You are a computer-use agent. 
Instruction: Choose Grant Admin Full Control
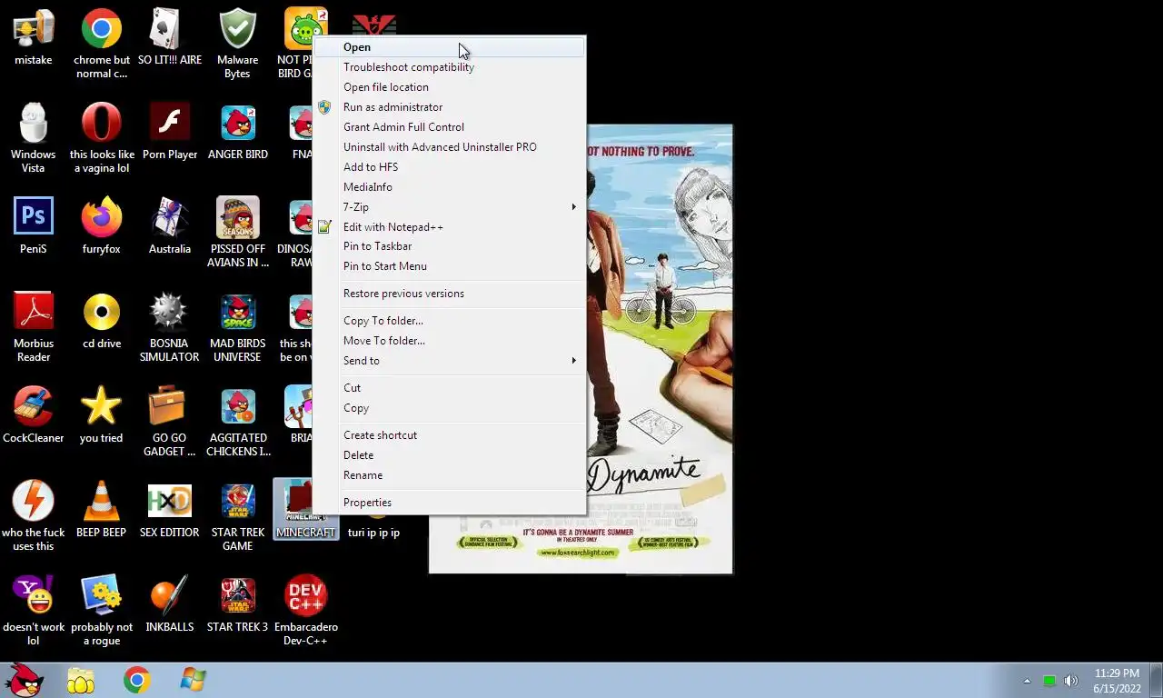(x=449, y=127)
